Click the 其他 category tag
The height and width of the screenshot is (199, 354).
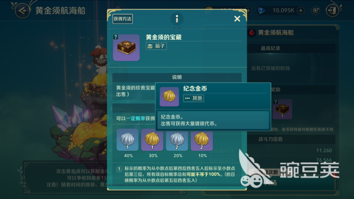coord(193,98)
